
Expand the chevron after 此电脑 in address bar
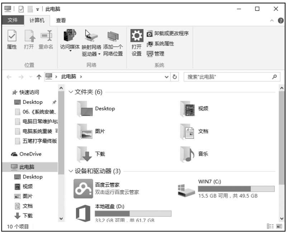click(81, 77)
